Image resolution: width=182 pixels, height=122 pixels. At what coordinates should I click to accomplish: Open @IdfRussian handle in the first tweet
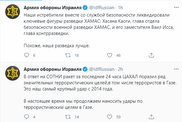102,8
